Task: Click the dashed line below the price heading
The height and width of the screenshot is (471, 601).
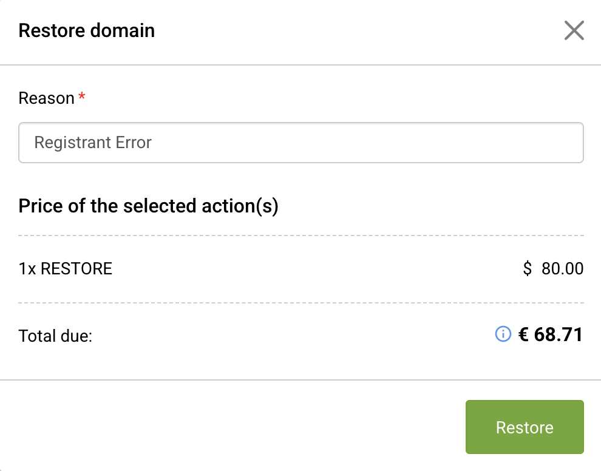Action: pyautogui.click(x=300, y=235)
